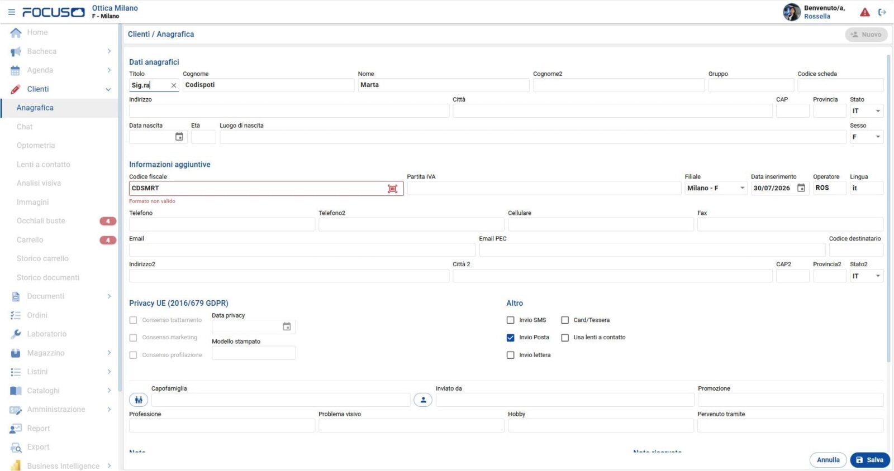Click the Inviato da person icon
Screen dimensions: 894x471
[x=423, y=400]
